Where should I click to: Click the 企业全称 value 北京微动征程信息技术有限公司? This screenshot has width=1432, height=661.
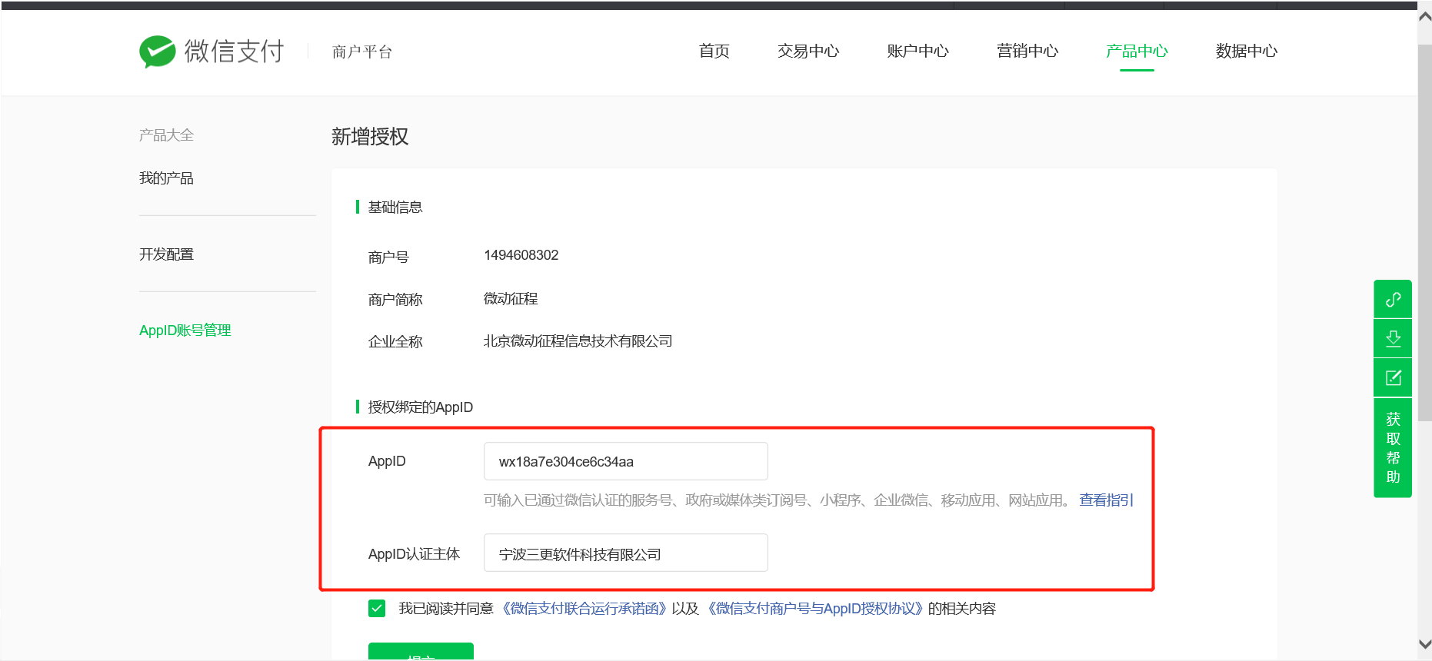[578, 341]
